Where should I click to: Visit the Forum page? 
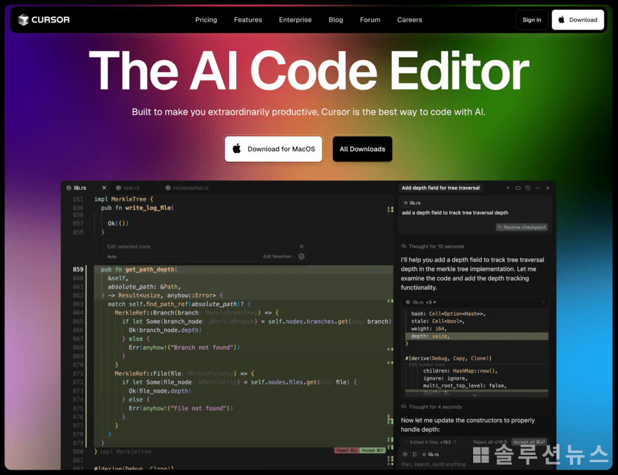click(370, 20)
